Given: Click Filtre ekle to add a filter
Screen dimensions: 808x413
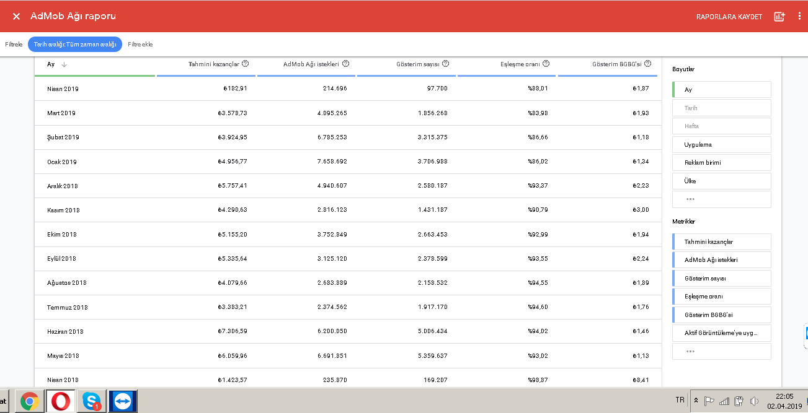Looking at the screenshot, I should click(140, 45).
